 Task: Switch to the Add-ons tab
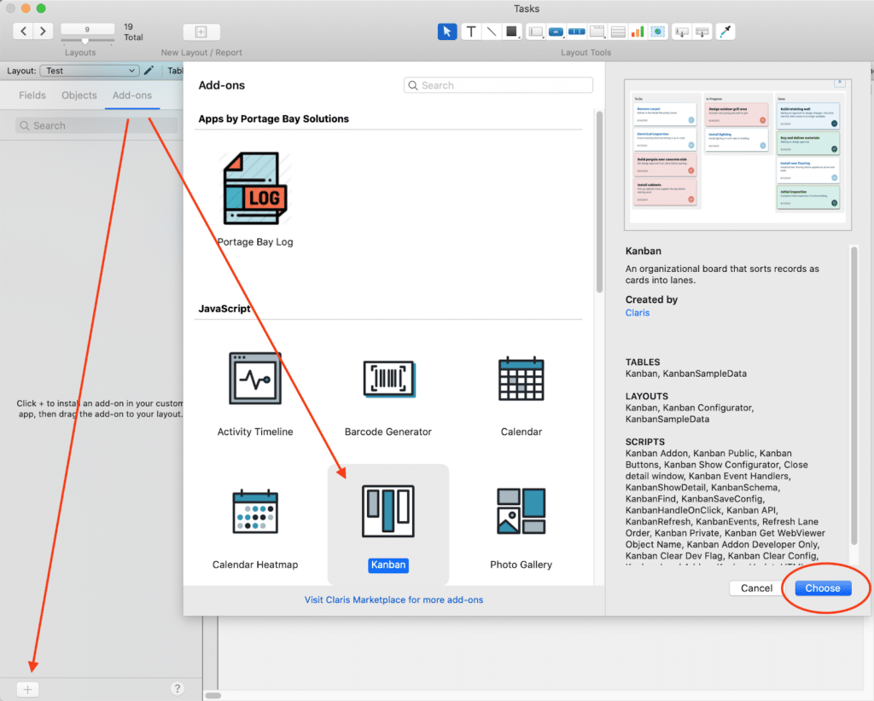coord(132,96)
